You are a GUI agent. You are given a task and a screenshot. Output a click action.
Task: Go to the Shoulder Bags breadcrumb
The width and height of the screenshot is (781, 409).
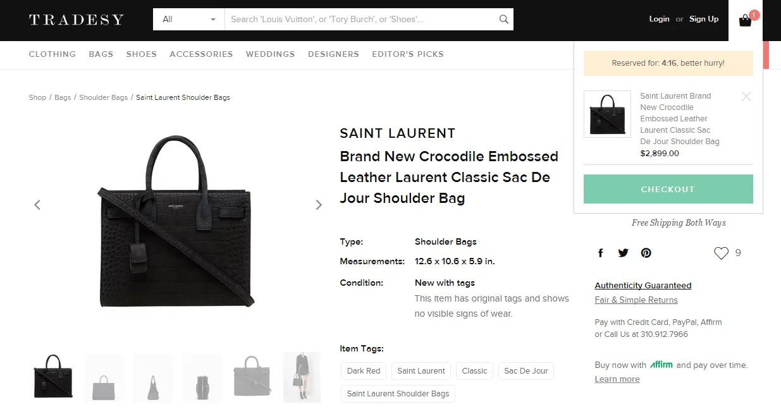[x=103, y=97]
